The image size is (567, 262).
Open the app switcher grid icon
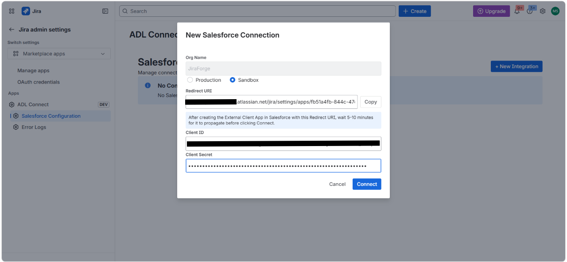[x=12, y=11]
